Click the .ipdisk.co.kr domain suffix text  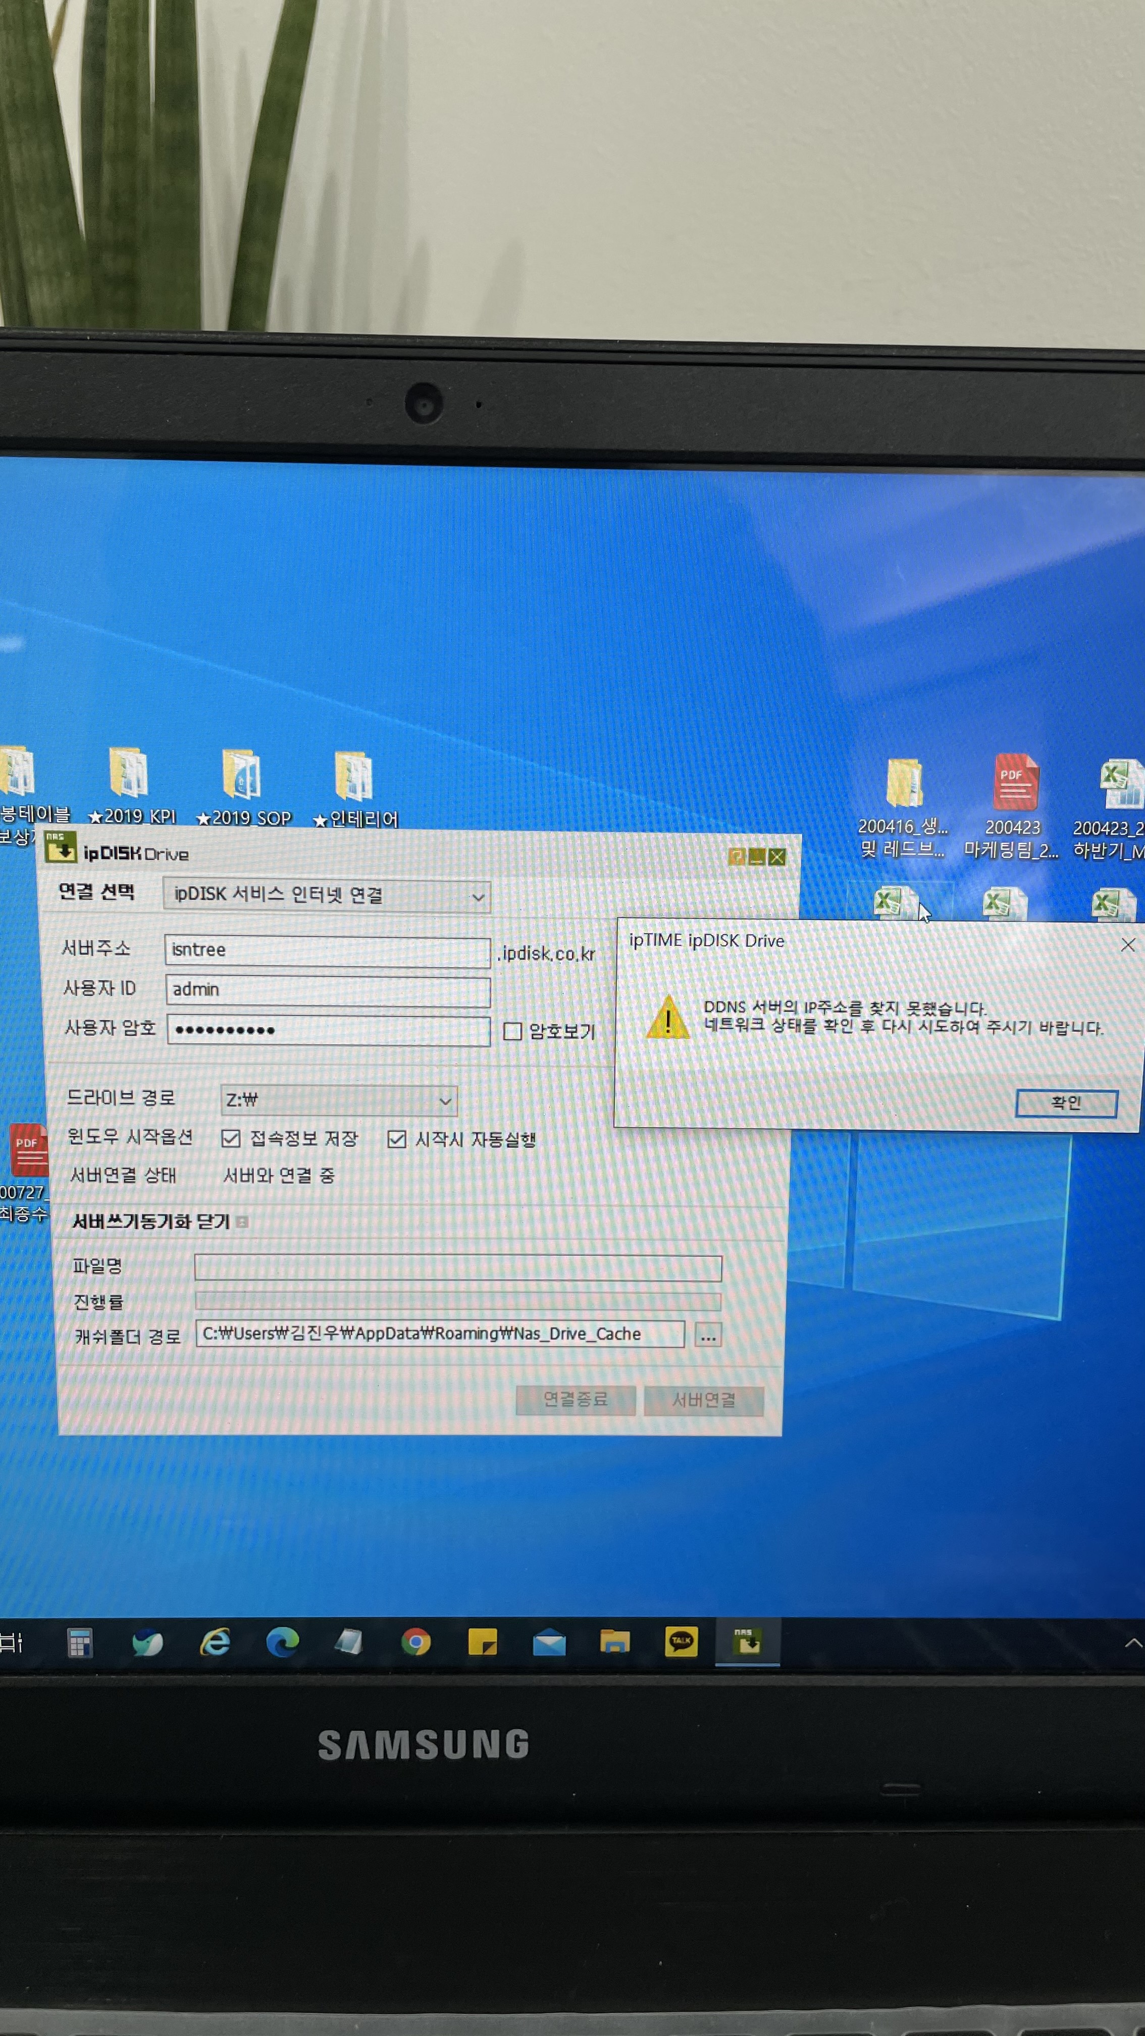point(547,954)
